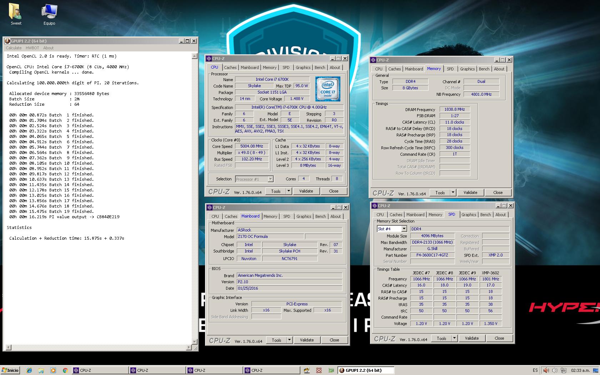The width and height of the screenshot is (600, 375).
Task: Expand Tools dropdown arrow in CPU-Z Memory window
Action: (x=453, y=192)
